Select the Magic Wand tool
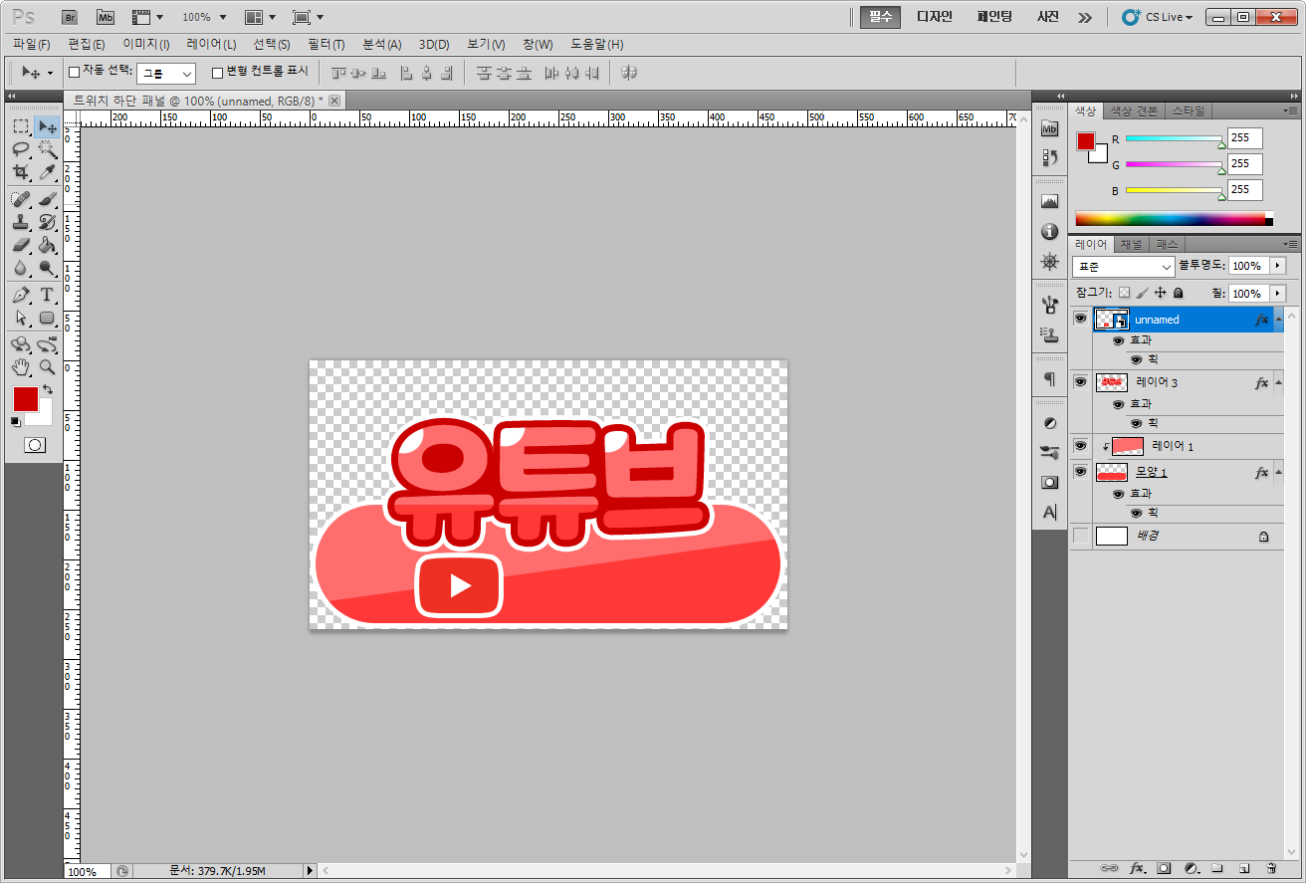 (x=47, y=149)
